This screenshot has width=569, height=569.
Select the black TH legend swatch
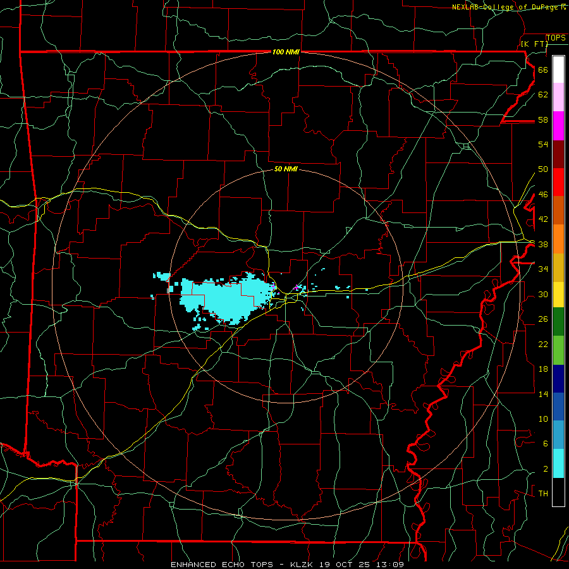point(558,492)
